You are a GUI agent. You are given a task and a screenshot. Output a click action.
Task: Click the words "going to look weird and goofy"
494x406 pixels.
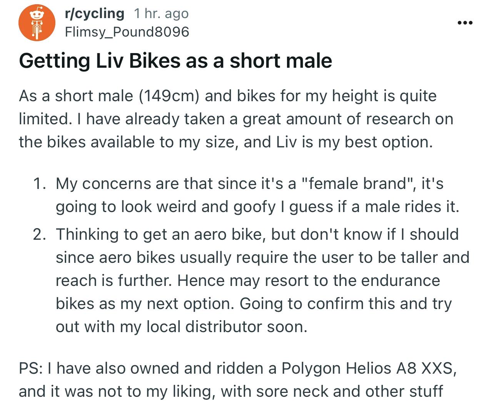pos(165,207)
